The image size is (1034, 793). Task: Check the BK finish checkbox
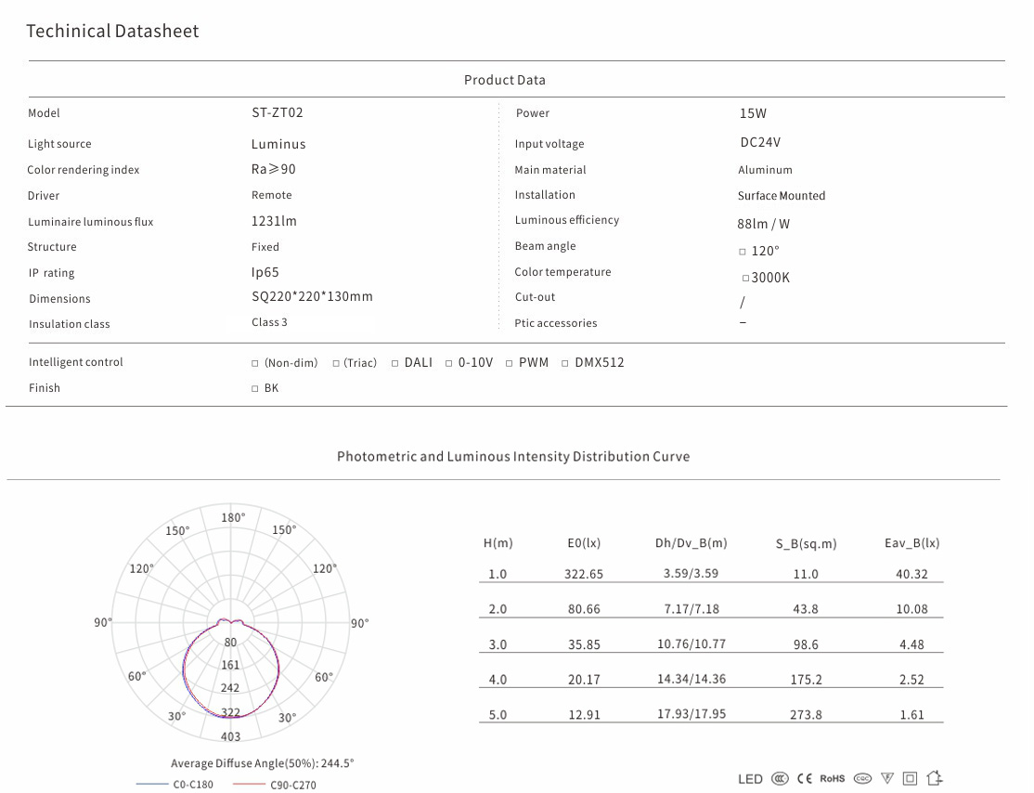pos(255,389)
